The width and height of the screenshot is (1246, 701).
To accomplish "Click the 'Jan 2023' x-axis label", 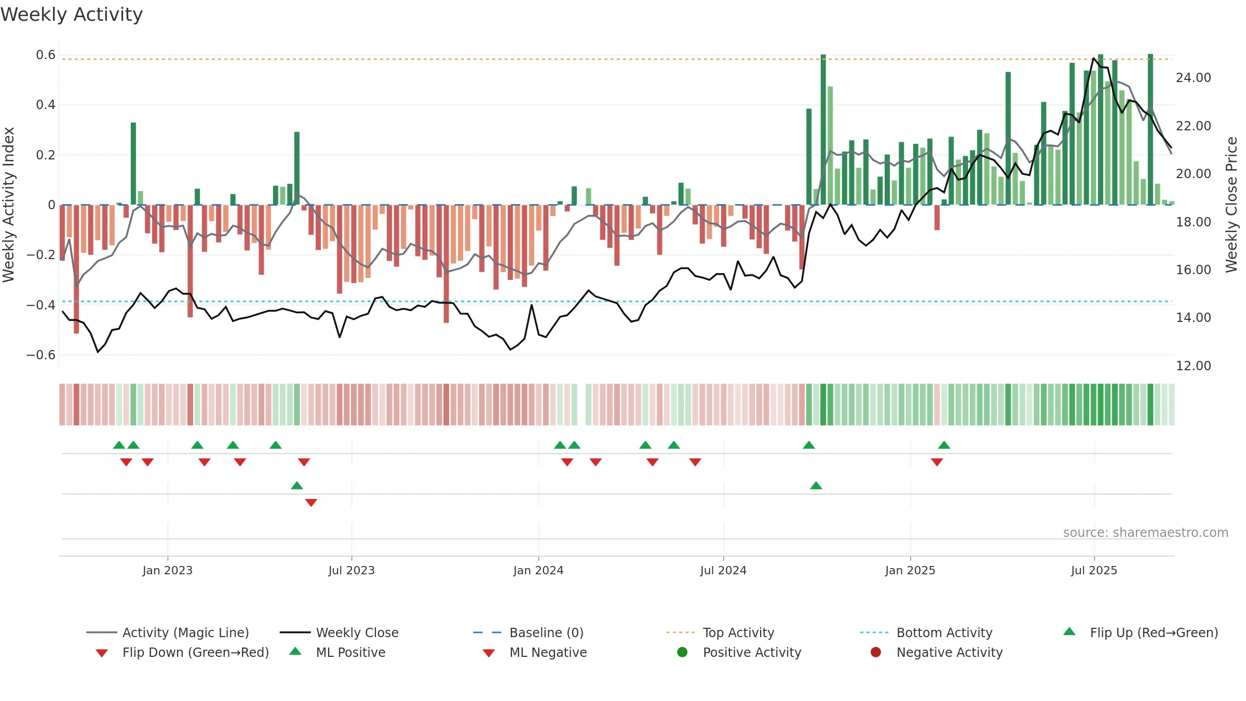I will pyautogui.click(x=168, y=570).
